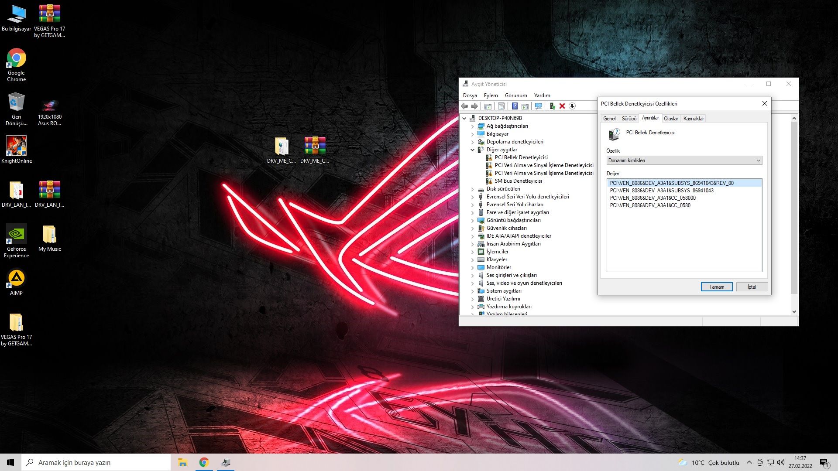Click the Device Manager vertical scrollbar
838x471 pixels.
click(x=794, y=209)
